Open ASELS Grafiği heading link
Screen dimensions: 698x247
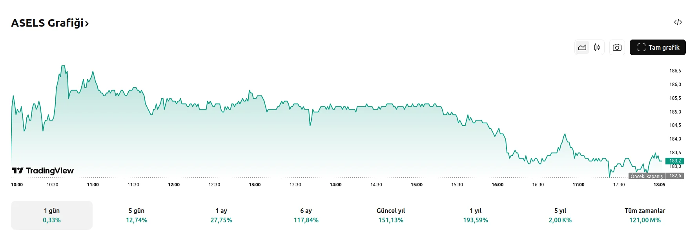pyautogui.click(x=47, y=23)
